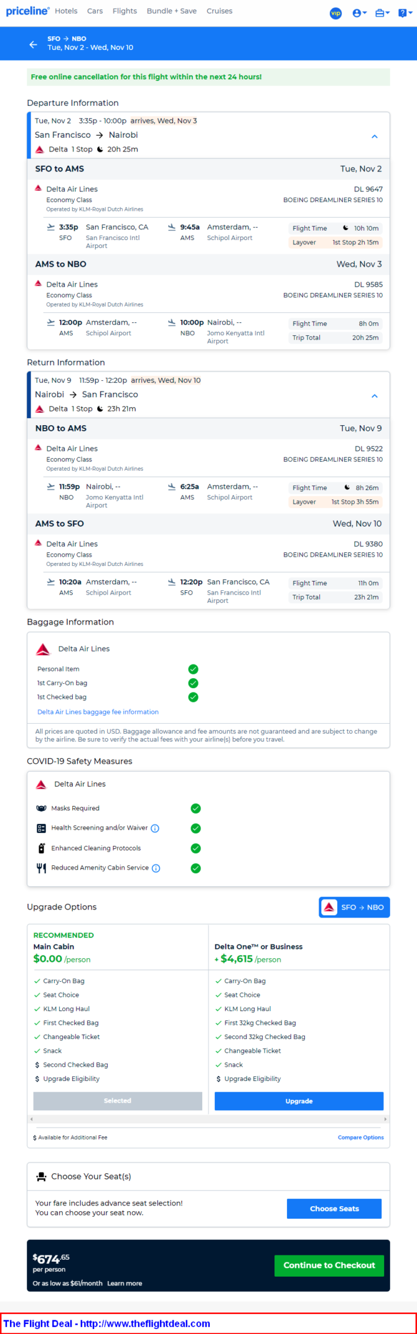Open the VIP badge icon

(335, 13)
